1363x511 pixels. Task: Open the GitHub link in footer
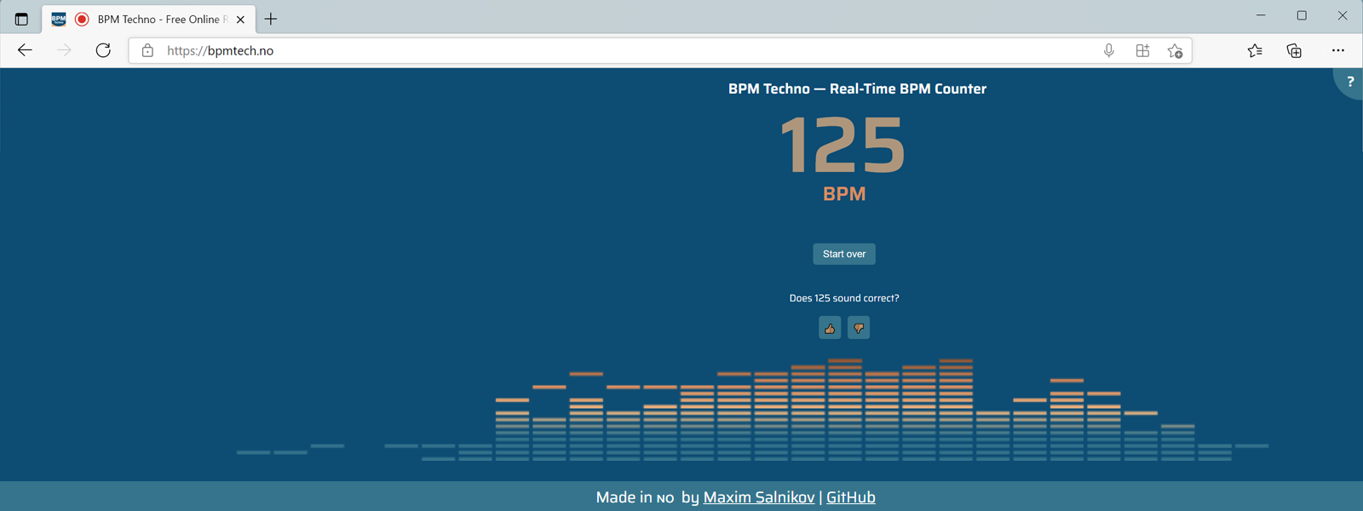tap(850, 497)
